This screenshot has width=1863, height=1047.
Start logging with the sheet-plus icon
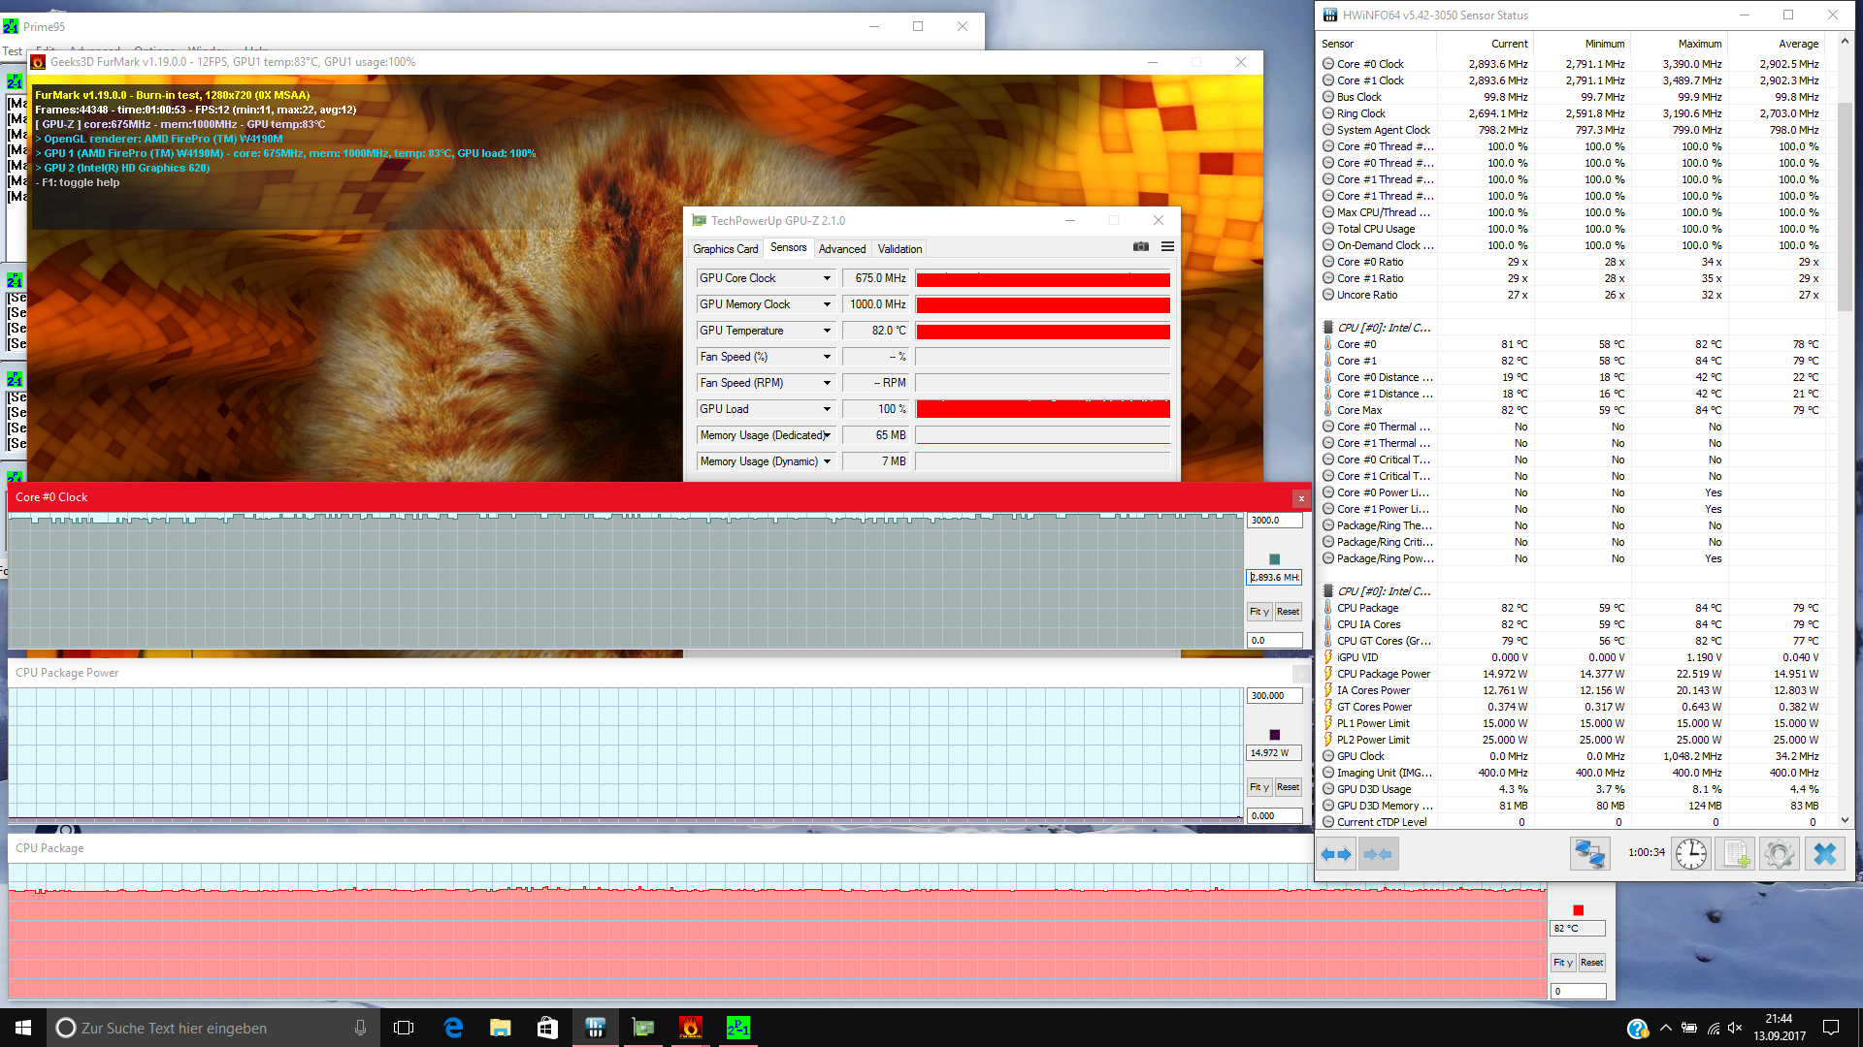[1735, 854]
